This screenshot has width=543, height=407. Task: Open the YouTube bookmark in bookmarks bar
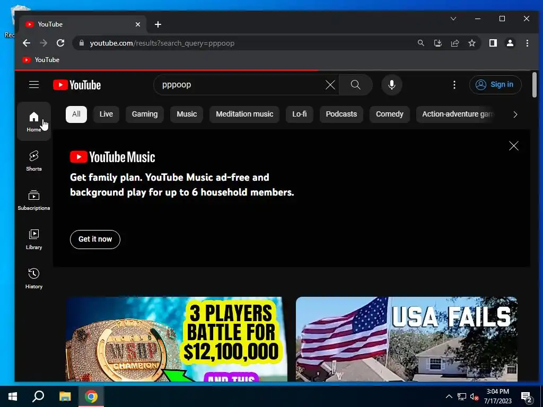(x=41, y=60)
